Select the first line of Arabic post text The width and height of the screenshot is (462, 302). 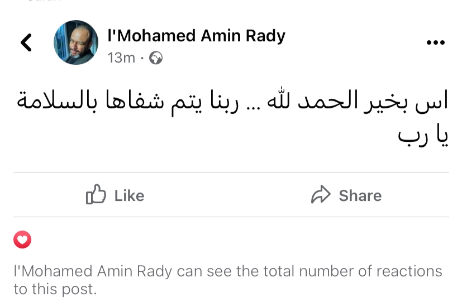[x=232, y=101]
